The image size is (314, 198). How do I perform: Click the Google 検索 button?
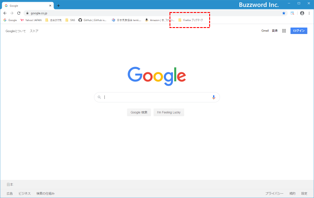(x=139, y=112)
